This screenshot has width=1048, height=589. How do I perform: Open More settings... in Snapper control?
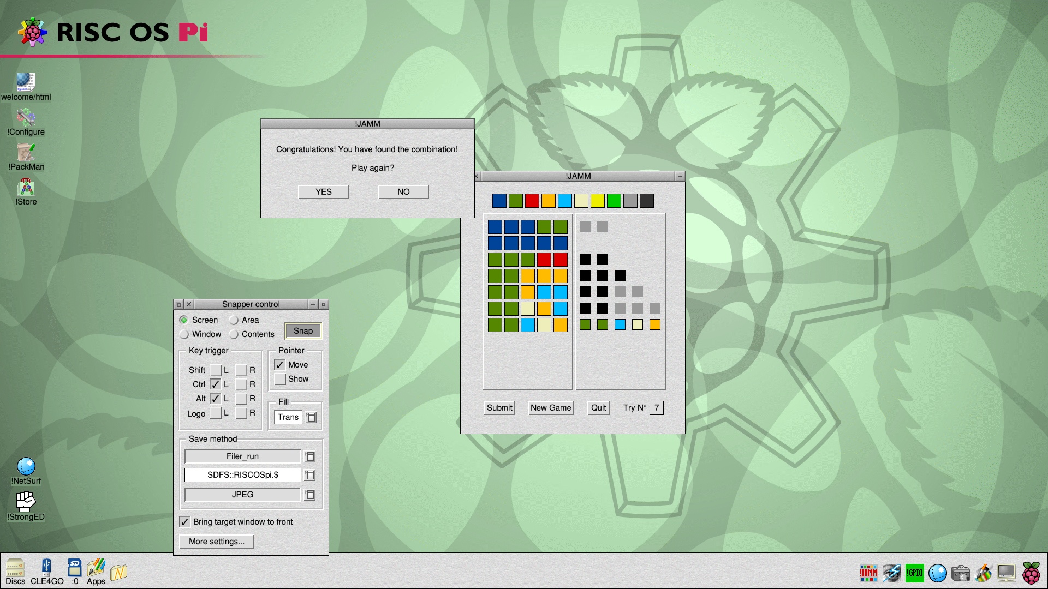(217, 542)
